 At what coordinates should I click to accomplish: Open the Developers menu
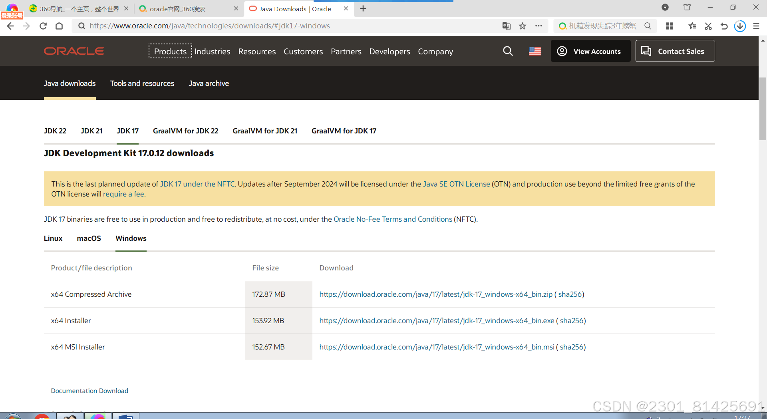(389, 52)
